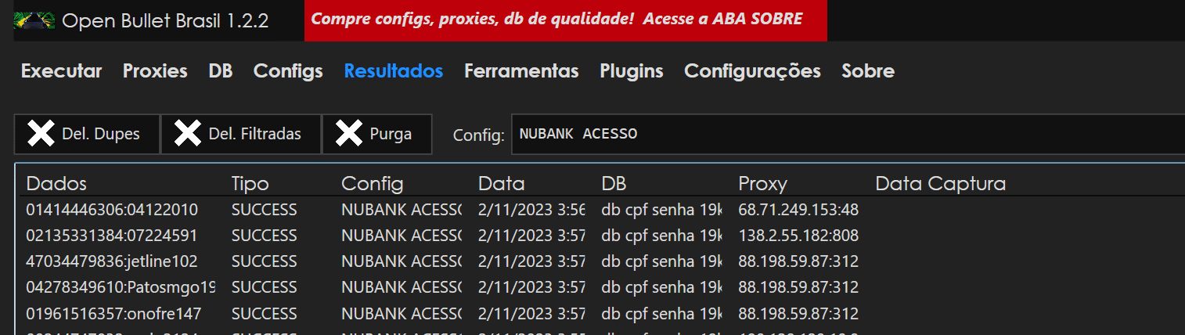Viewport: 1185px width, 335px height.
Task: Click the X icon on Del. Filtradas
Action: [x=188, y=134]
